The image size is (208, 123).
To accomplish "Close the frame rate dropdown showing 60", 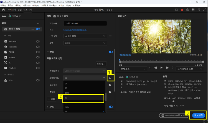I will click(85, 78).
